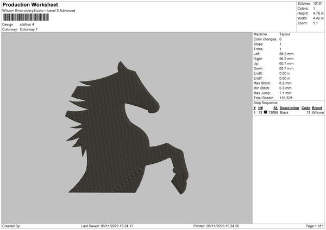Click the barcode under the worksheet title
Screen dimensions: 326x230
tap(25, 18)
